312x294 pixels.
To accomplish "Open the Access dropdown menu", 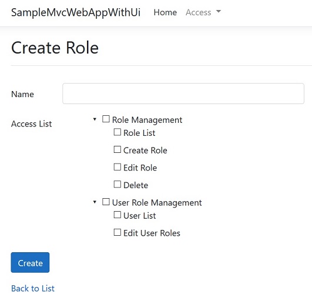I will [203, 12].
